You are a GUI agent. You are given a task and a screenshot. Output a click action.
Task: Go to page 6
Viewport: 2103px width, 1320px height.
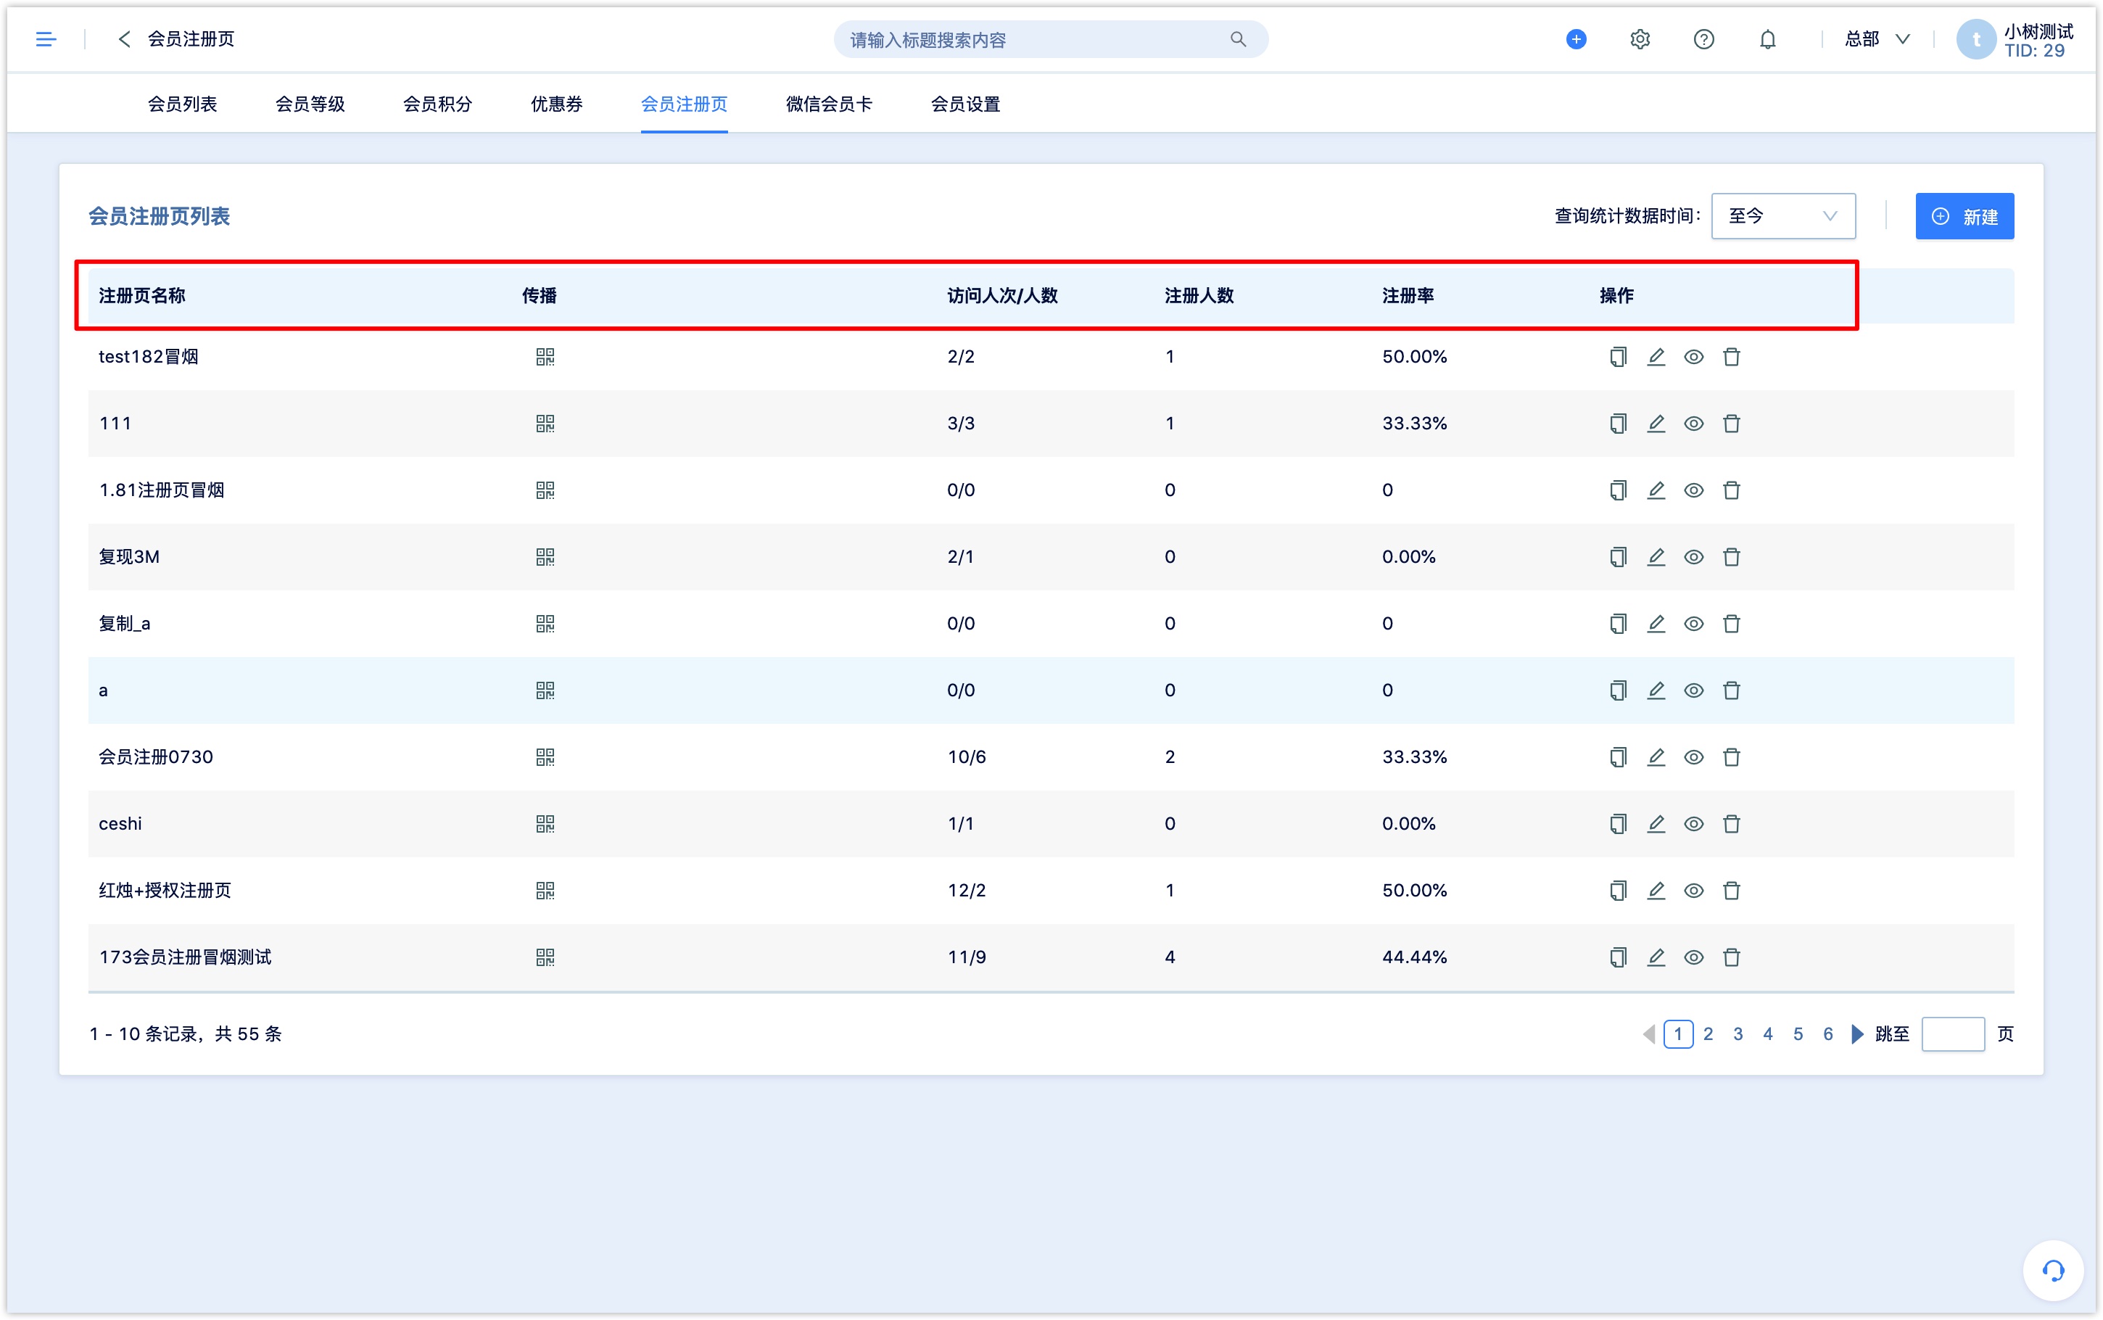pos(1828,1034)
